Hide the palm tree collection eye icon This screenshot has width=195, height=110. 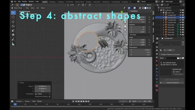(181, 13)
